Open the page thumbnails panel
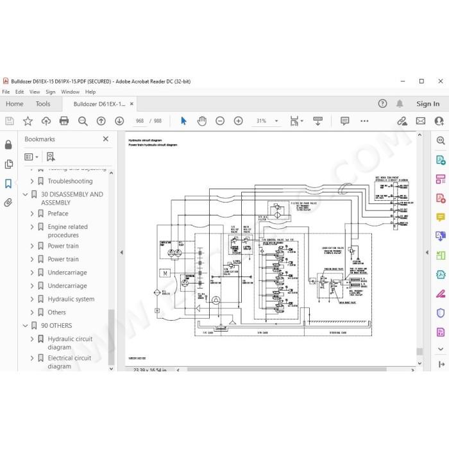449x449 pixels. point(8,164)
